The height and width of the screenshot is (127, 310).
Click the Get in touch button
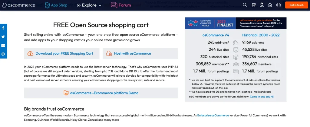point(296,5)
